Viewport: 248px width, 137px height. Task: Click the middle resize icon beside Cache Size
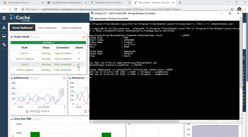click(37, 119)
